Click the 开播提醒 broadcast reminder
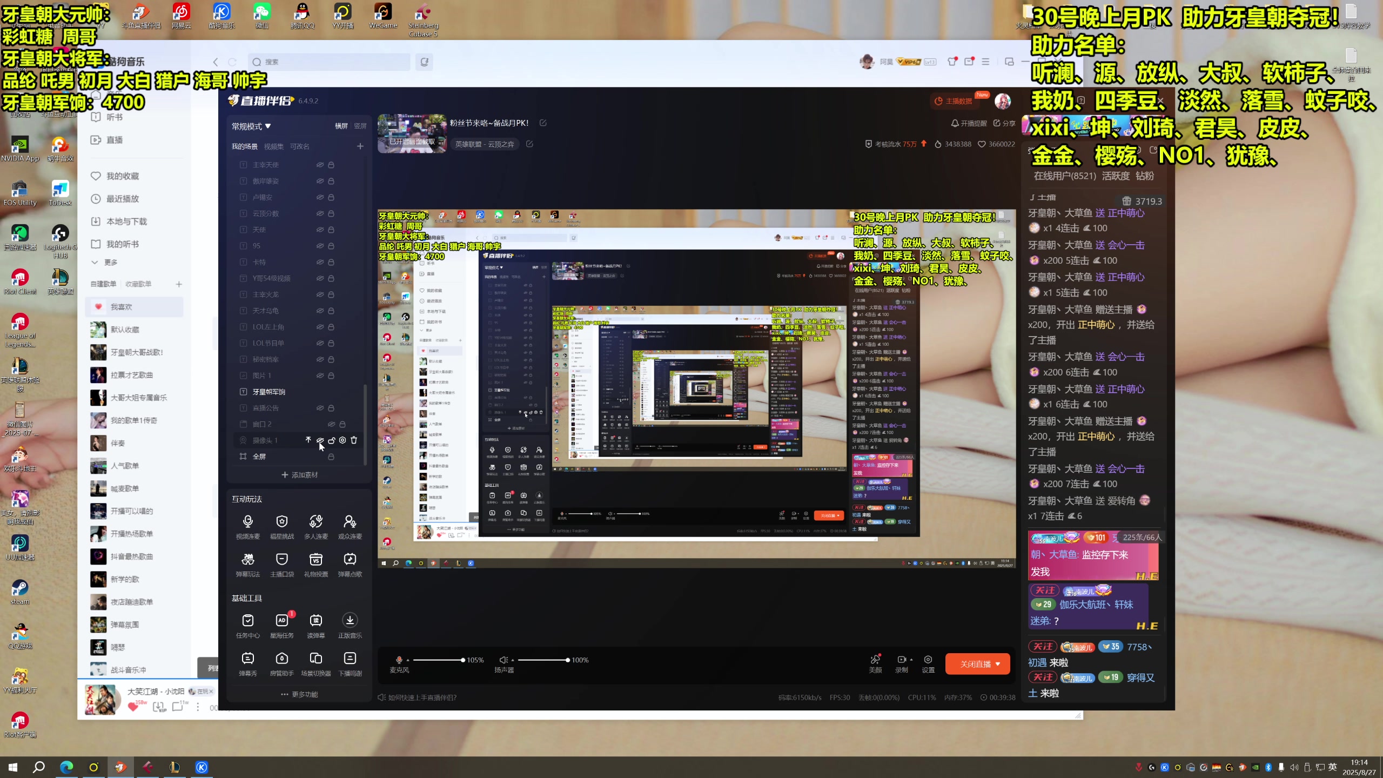The height and width of the screenshot is (778, 1383). click(969, 123)
